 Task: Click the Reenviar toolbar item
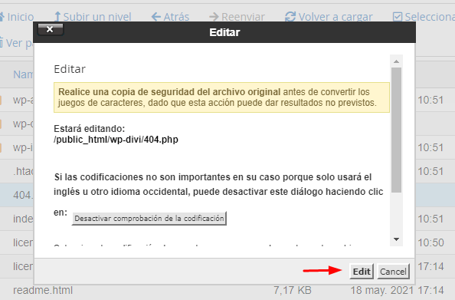point(237,17)
